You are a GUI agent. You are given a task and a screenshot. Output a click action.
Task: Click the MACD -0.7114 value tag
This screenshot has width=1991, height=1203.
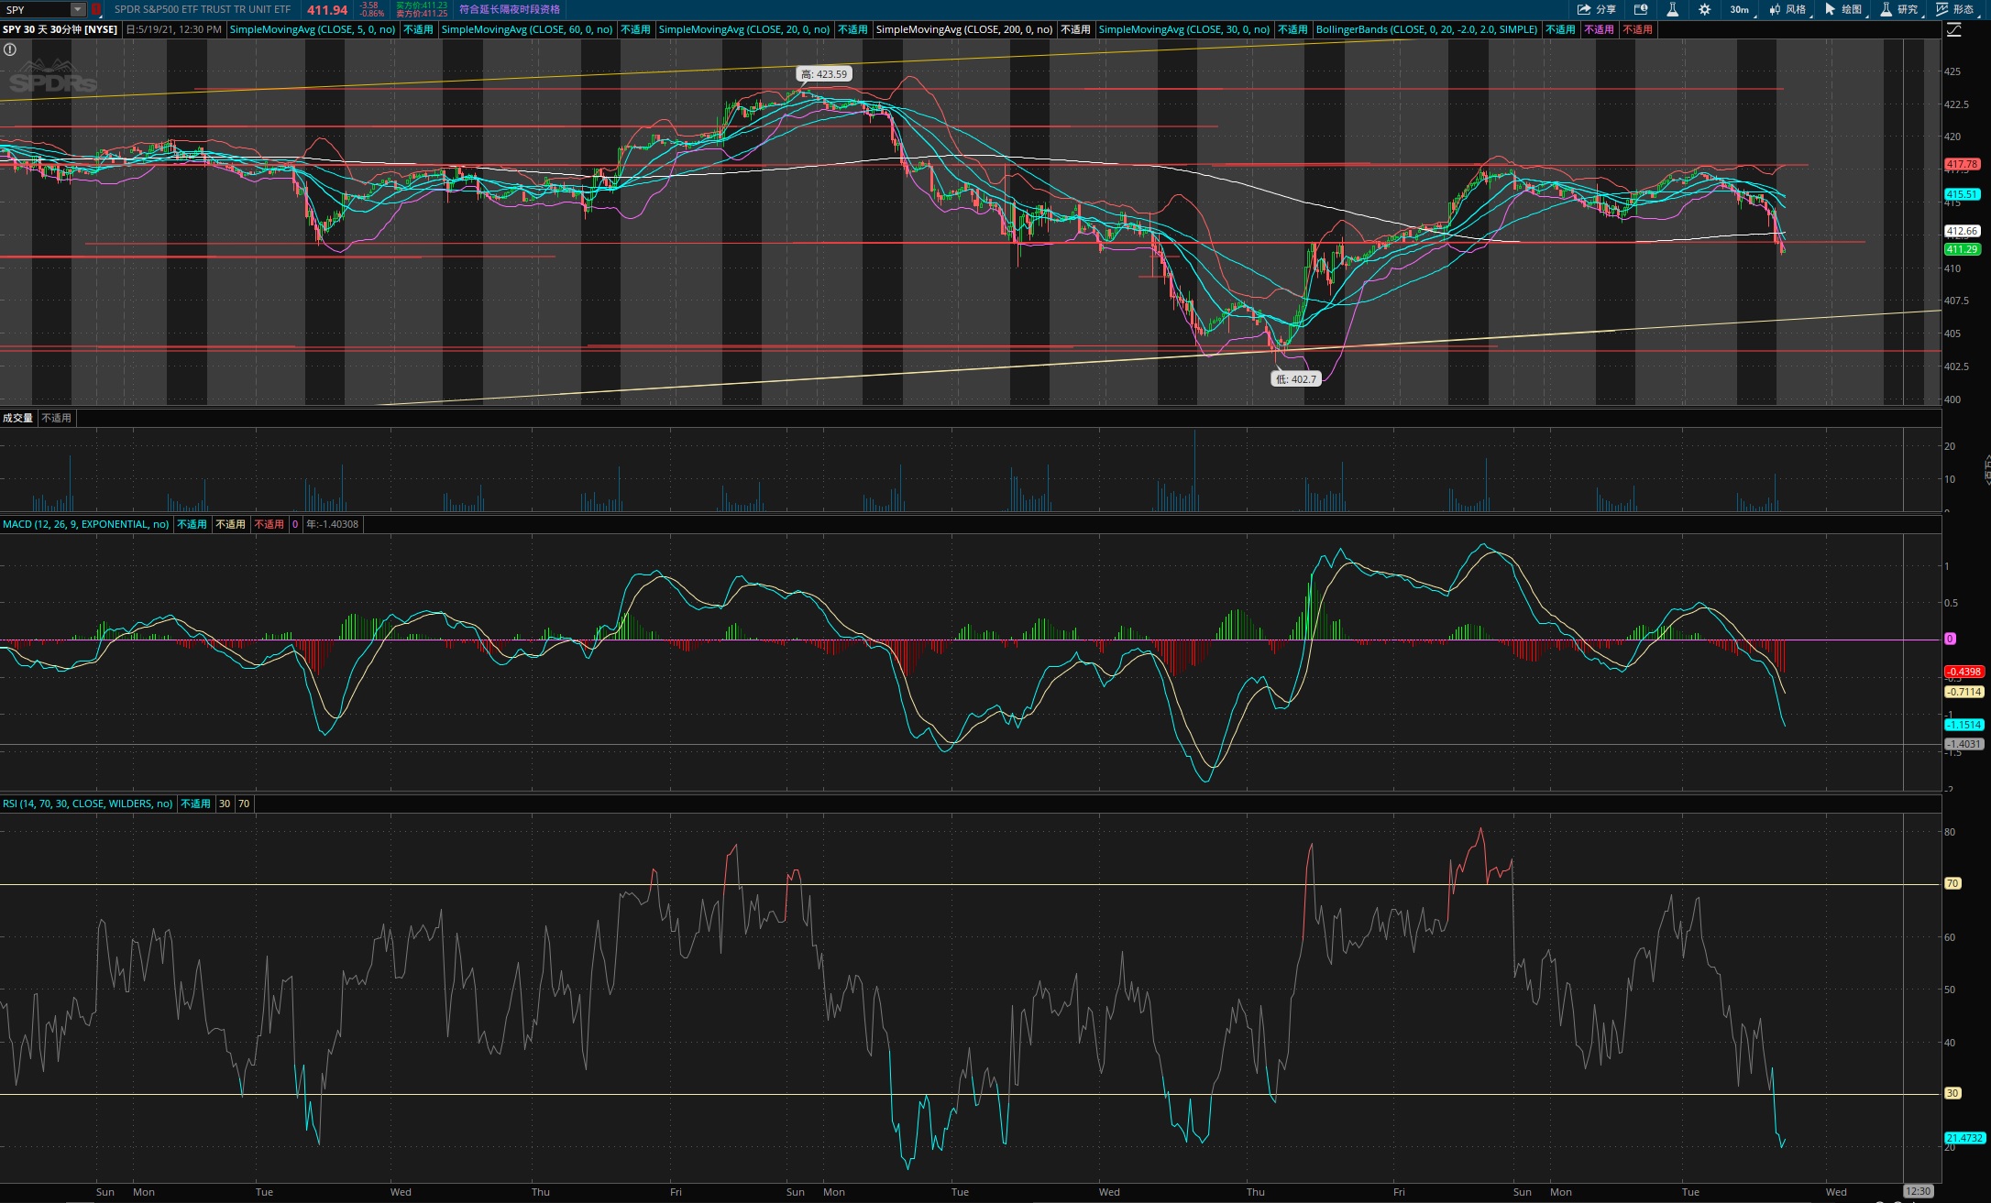(x=1964, y=692)
